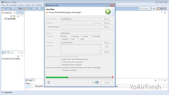
Task: Select the package modifier radio button
Action: pyautogui.click(x=71, y=36)
